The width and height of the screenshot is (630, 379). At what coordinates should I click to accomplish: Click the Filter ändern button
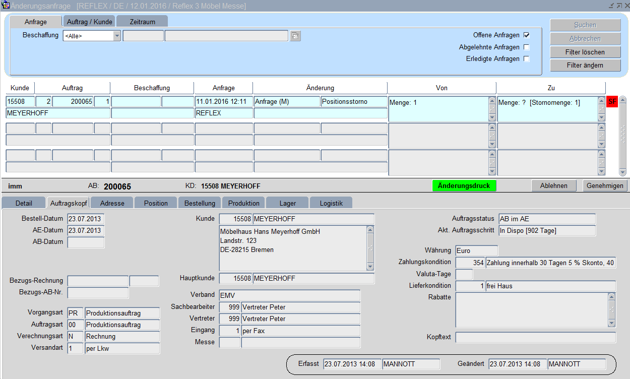585,65
